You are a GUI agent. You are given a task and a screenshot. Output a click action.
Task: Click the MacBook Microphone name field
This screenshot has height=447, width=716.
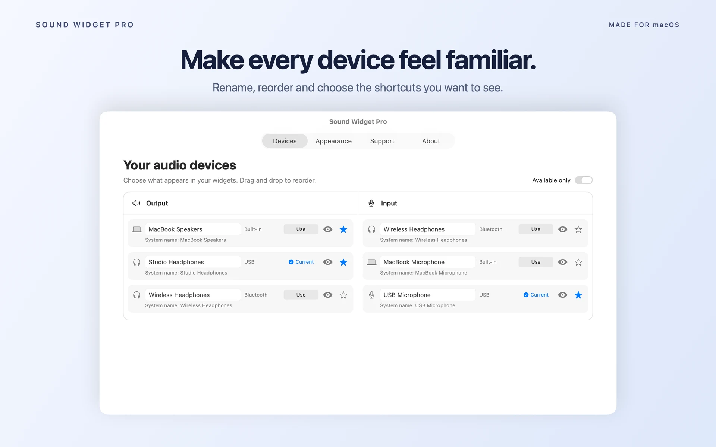tap(428, 262)
